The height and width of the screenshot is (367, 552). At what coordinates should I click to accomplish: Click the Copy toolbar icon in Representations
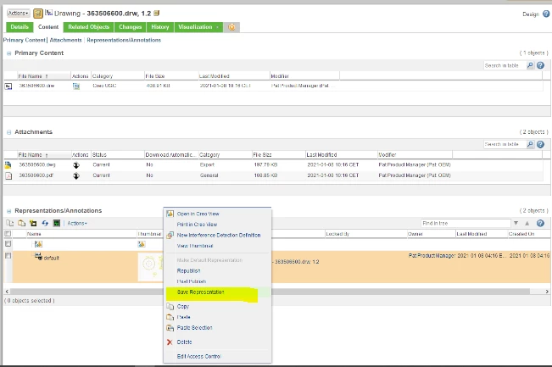(x=10, y=223)
